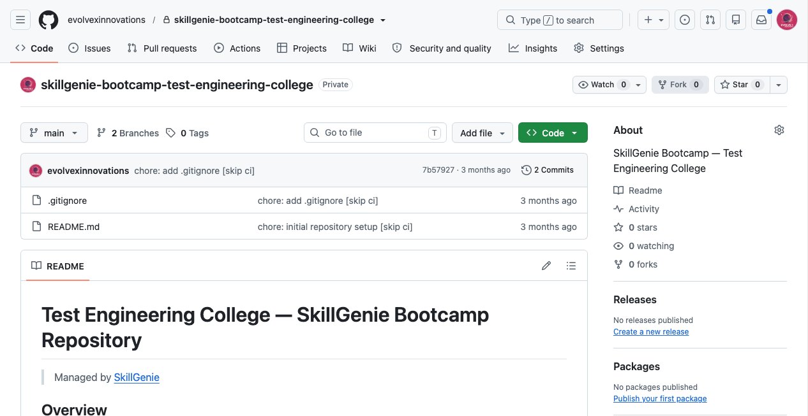View 0 forks in About sidebar

636,264
